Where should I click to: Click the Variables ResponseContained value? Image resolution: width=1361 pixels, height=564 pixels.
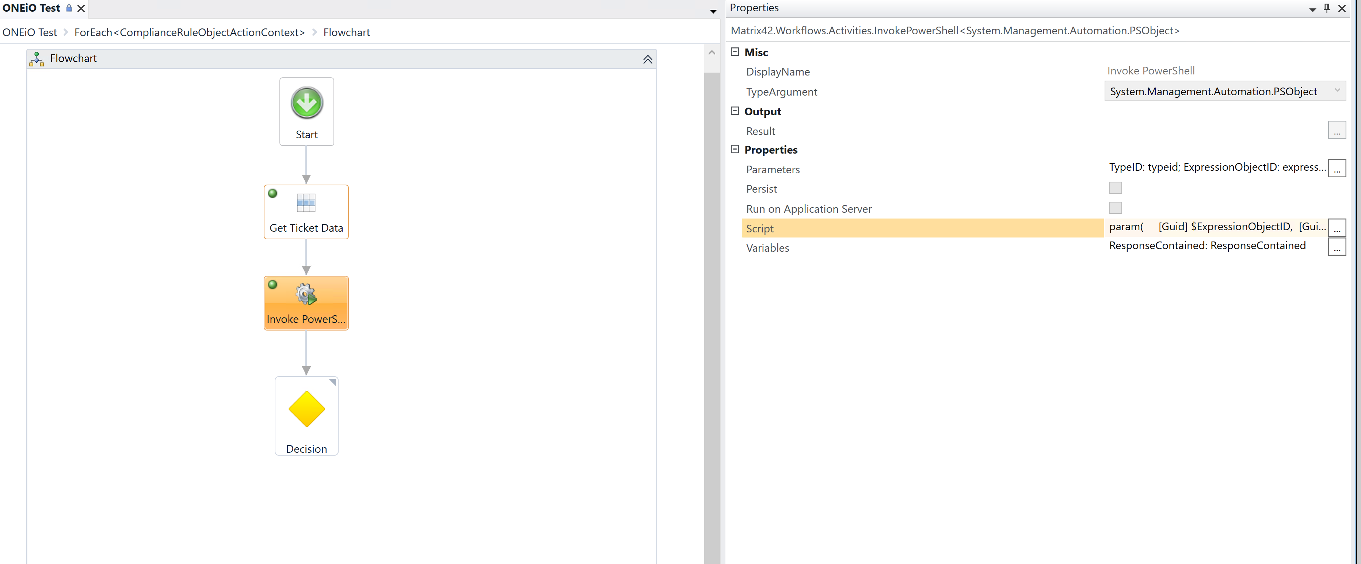click(1207, 246)
